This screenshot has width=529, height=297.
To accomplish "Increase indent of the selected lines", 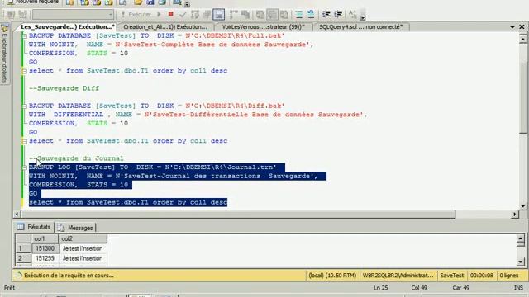I will coord(338,15).
